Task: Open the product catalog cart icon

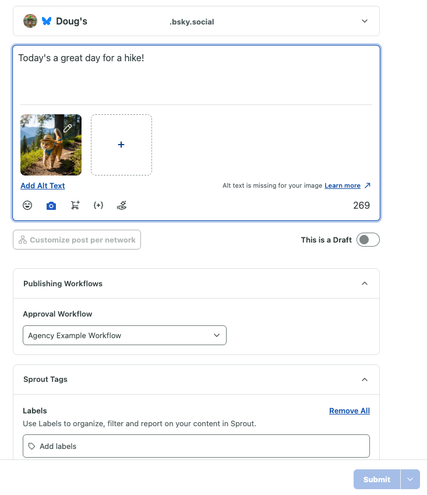Action: click(x=75, y=205)
